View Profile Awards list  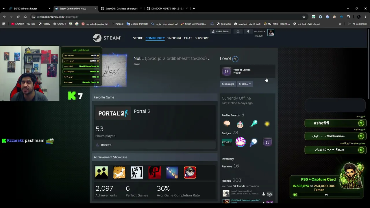tap(233, 115)
